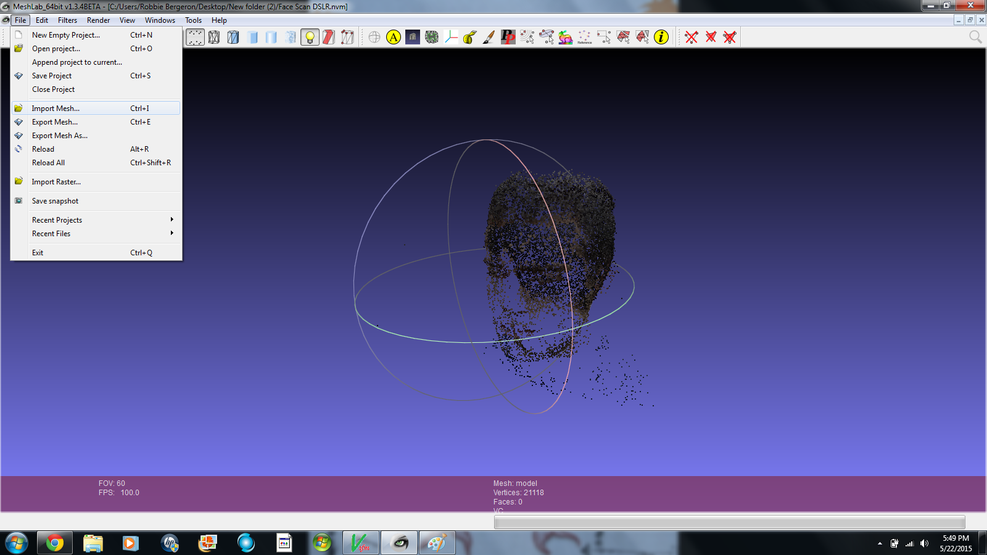Click Reload All in File menu
This screenshot has width=987, height=555.
click(96, 163)
